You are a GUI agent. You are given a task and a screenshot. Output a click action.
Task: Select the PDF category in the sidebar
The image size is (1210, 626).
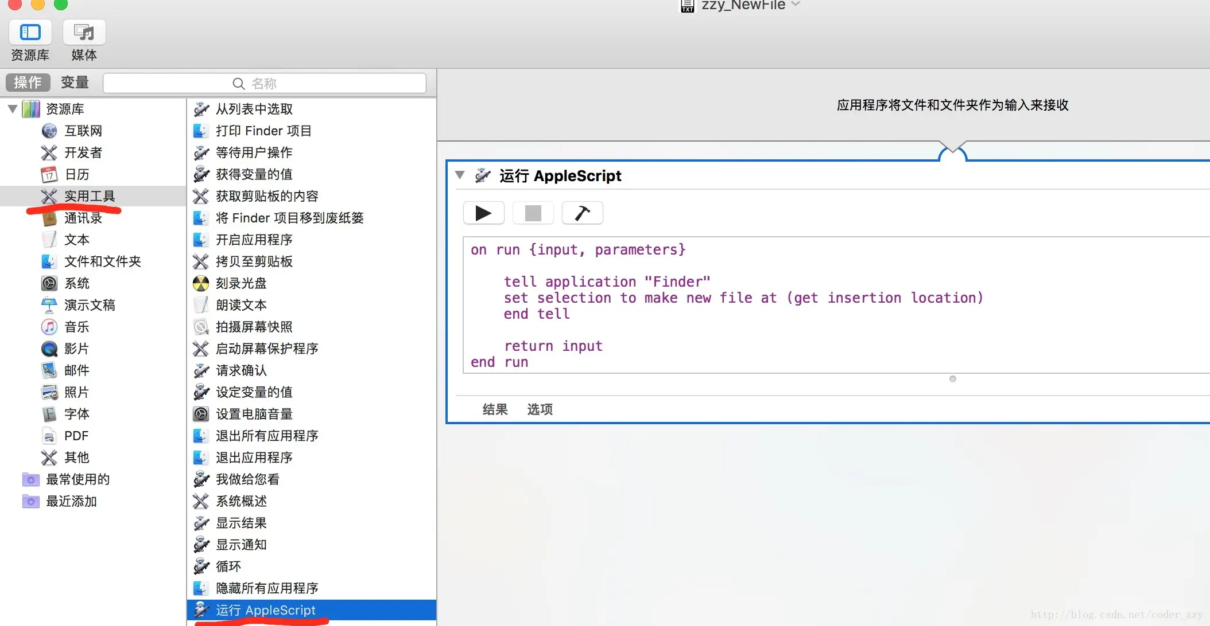pos(76,436)
